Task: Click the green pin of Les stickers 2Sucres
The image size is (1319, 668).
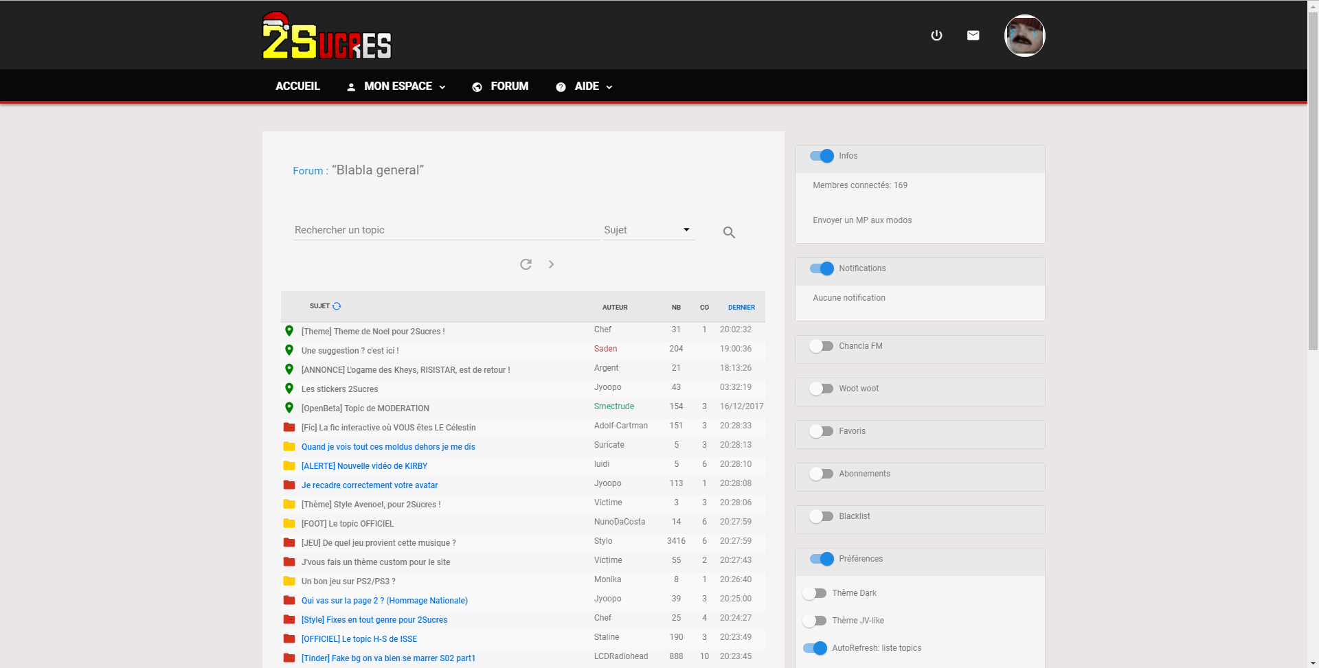Action: click(289, 389)
